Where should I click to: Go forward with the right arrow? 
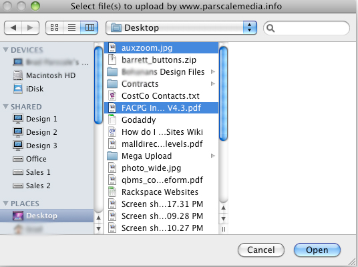pos(30,27)
